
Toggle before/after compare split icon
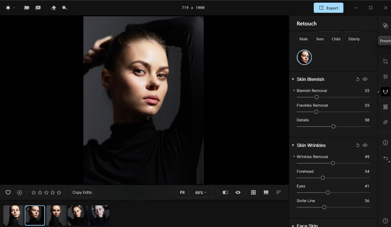(225, 193)
